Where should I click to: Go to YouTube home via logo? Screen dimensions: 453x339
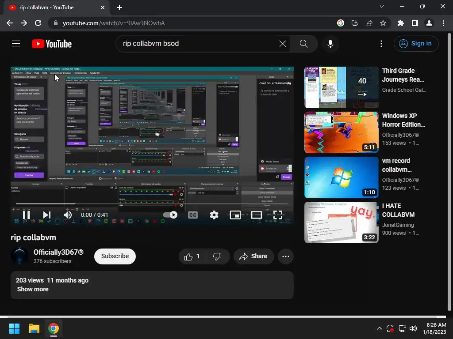[52, 44]
